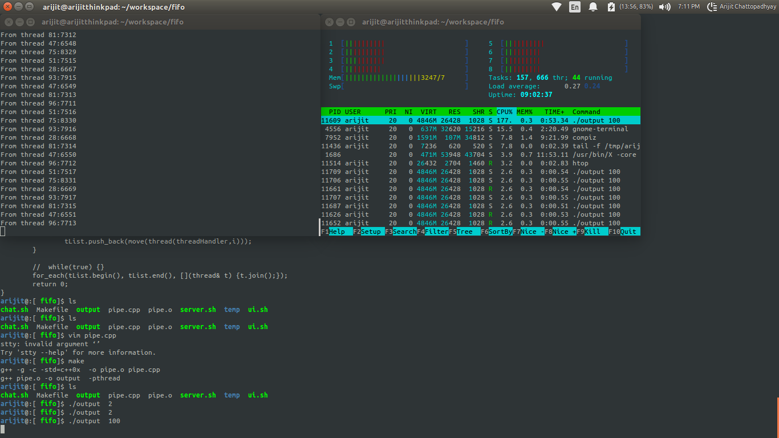779x438 pixels.
Task: Click the PID column header in htop
Action: coord(335,112)
